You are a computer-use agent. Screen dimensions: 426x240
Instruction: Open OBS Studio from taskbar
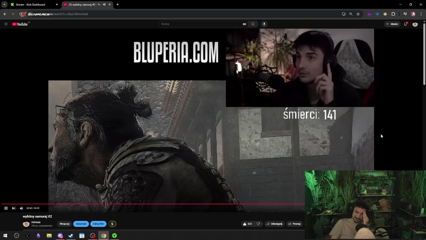pyautogui.click(x=16, y=236)
